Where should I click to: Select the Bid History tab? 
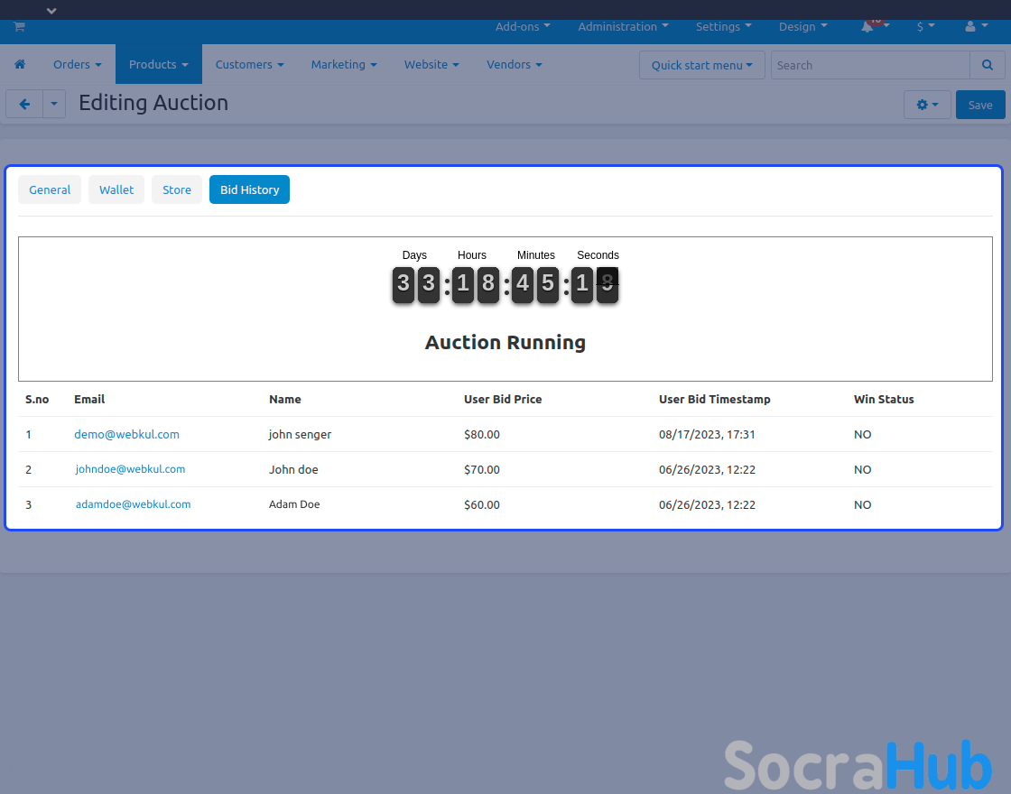249,189
